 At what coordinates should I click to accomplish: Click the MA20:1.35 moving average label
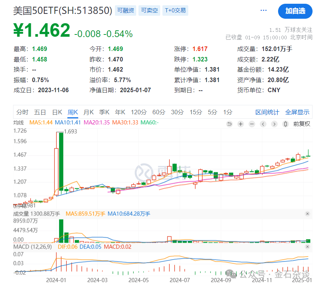point(97,123)
